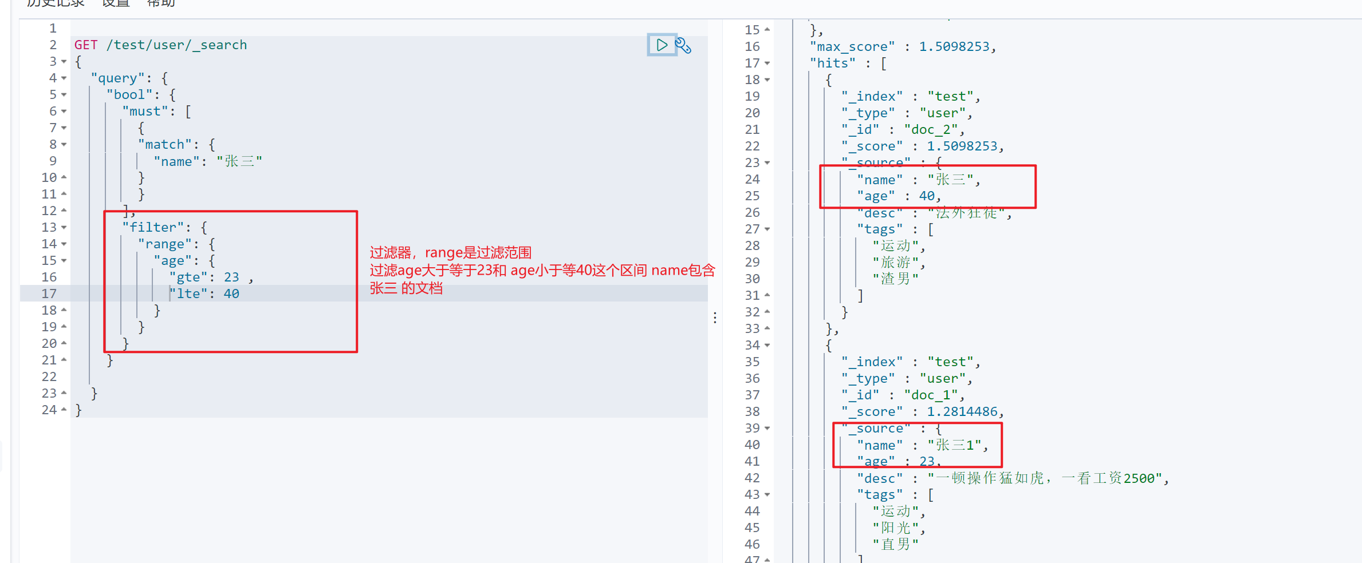Click the fold-end arrow at response line 33
Viewport: 1362px width, 563px height.
(767, 328)
